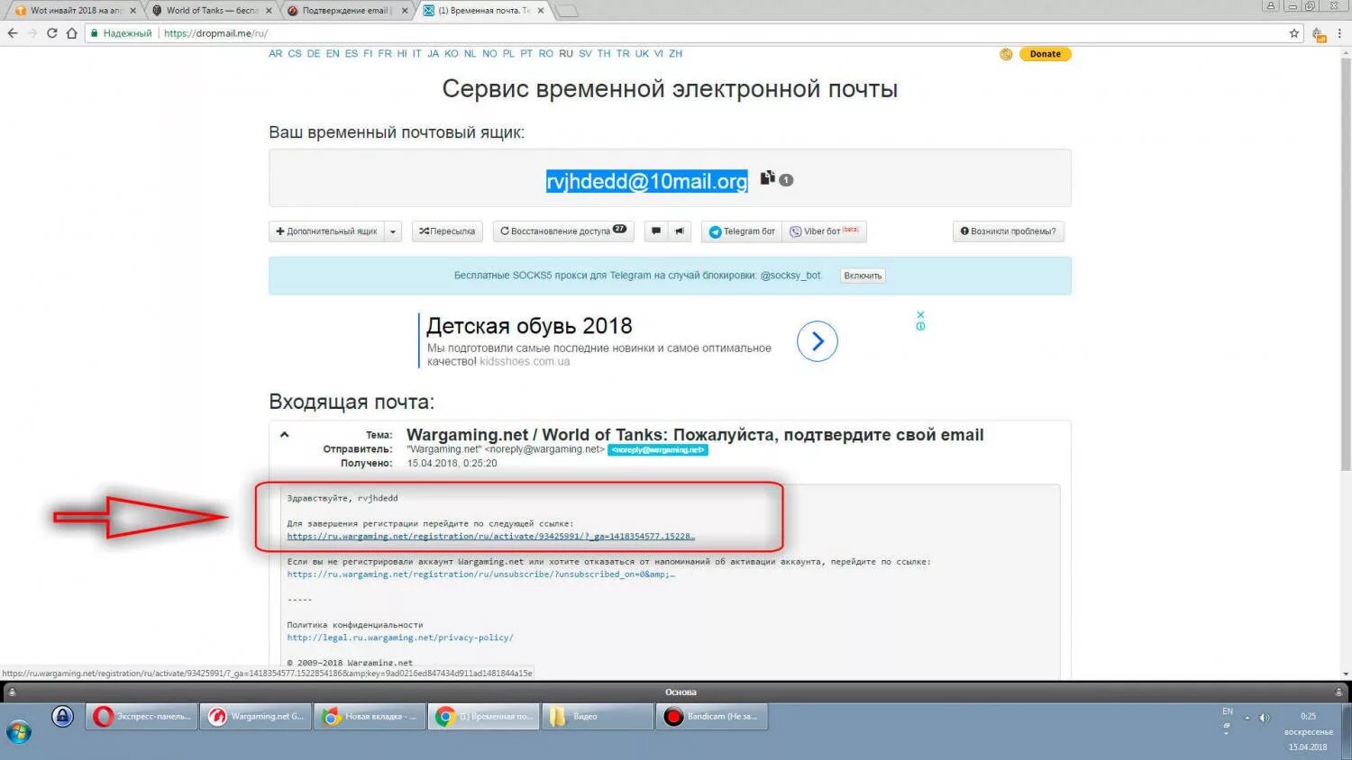Open Wargaming.net Game Center taskbar item
The width and height of the screenshot is (1352, 760).
click(x=256, y=717)
